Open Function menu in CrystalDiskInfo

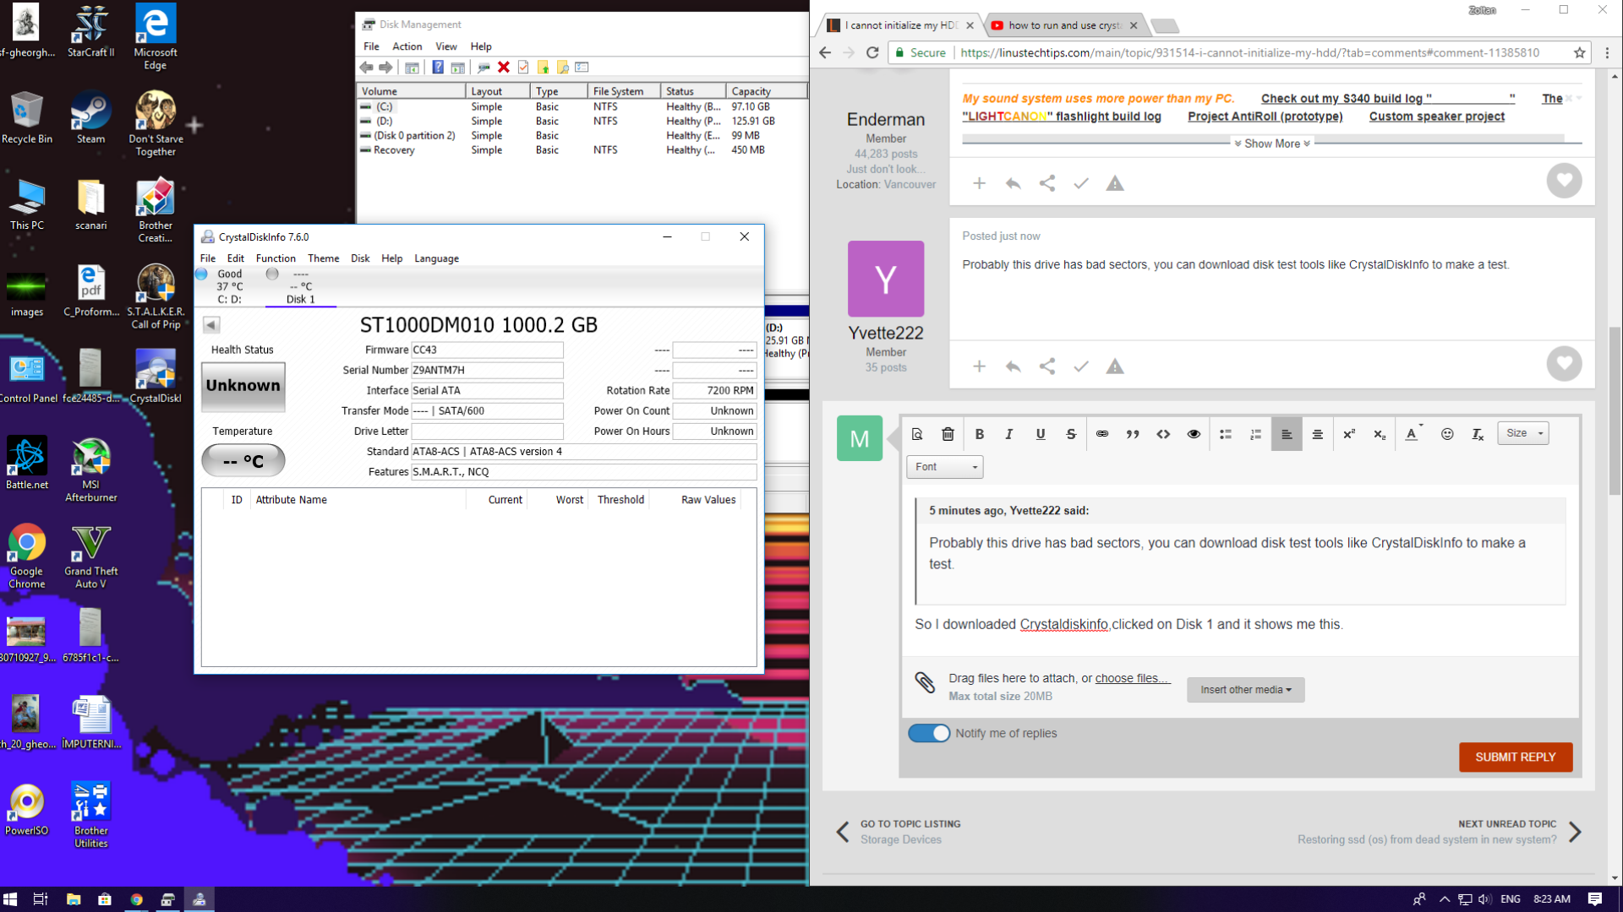pos(276,258)
